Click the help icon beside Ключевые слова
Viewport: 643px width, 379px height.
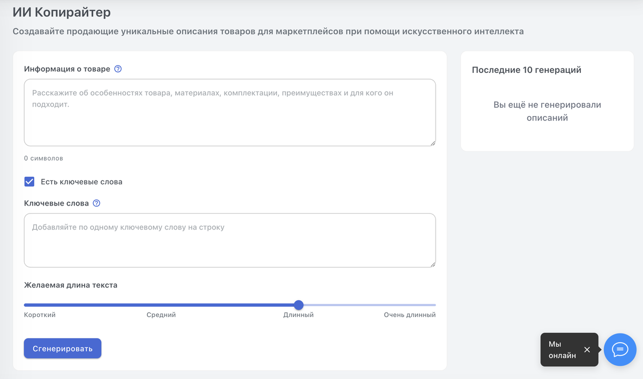coord(96,203)
